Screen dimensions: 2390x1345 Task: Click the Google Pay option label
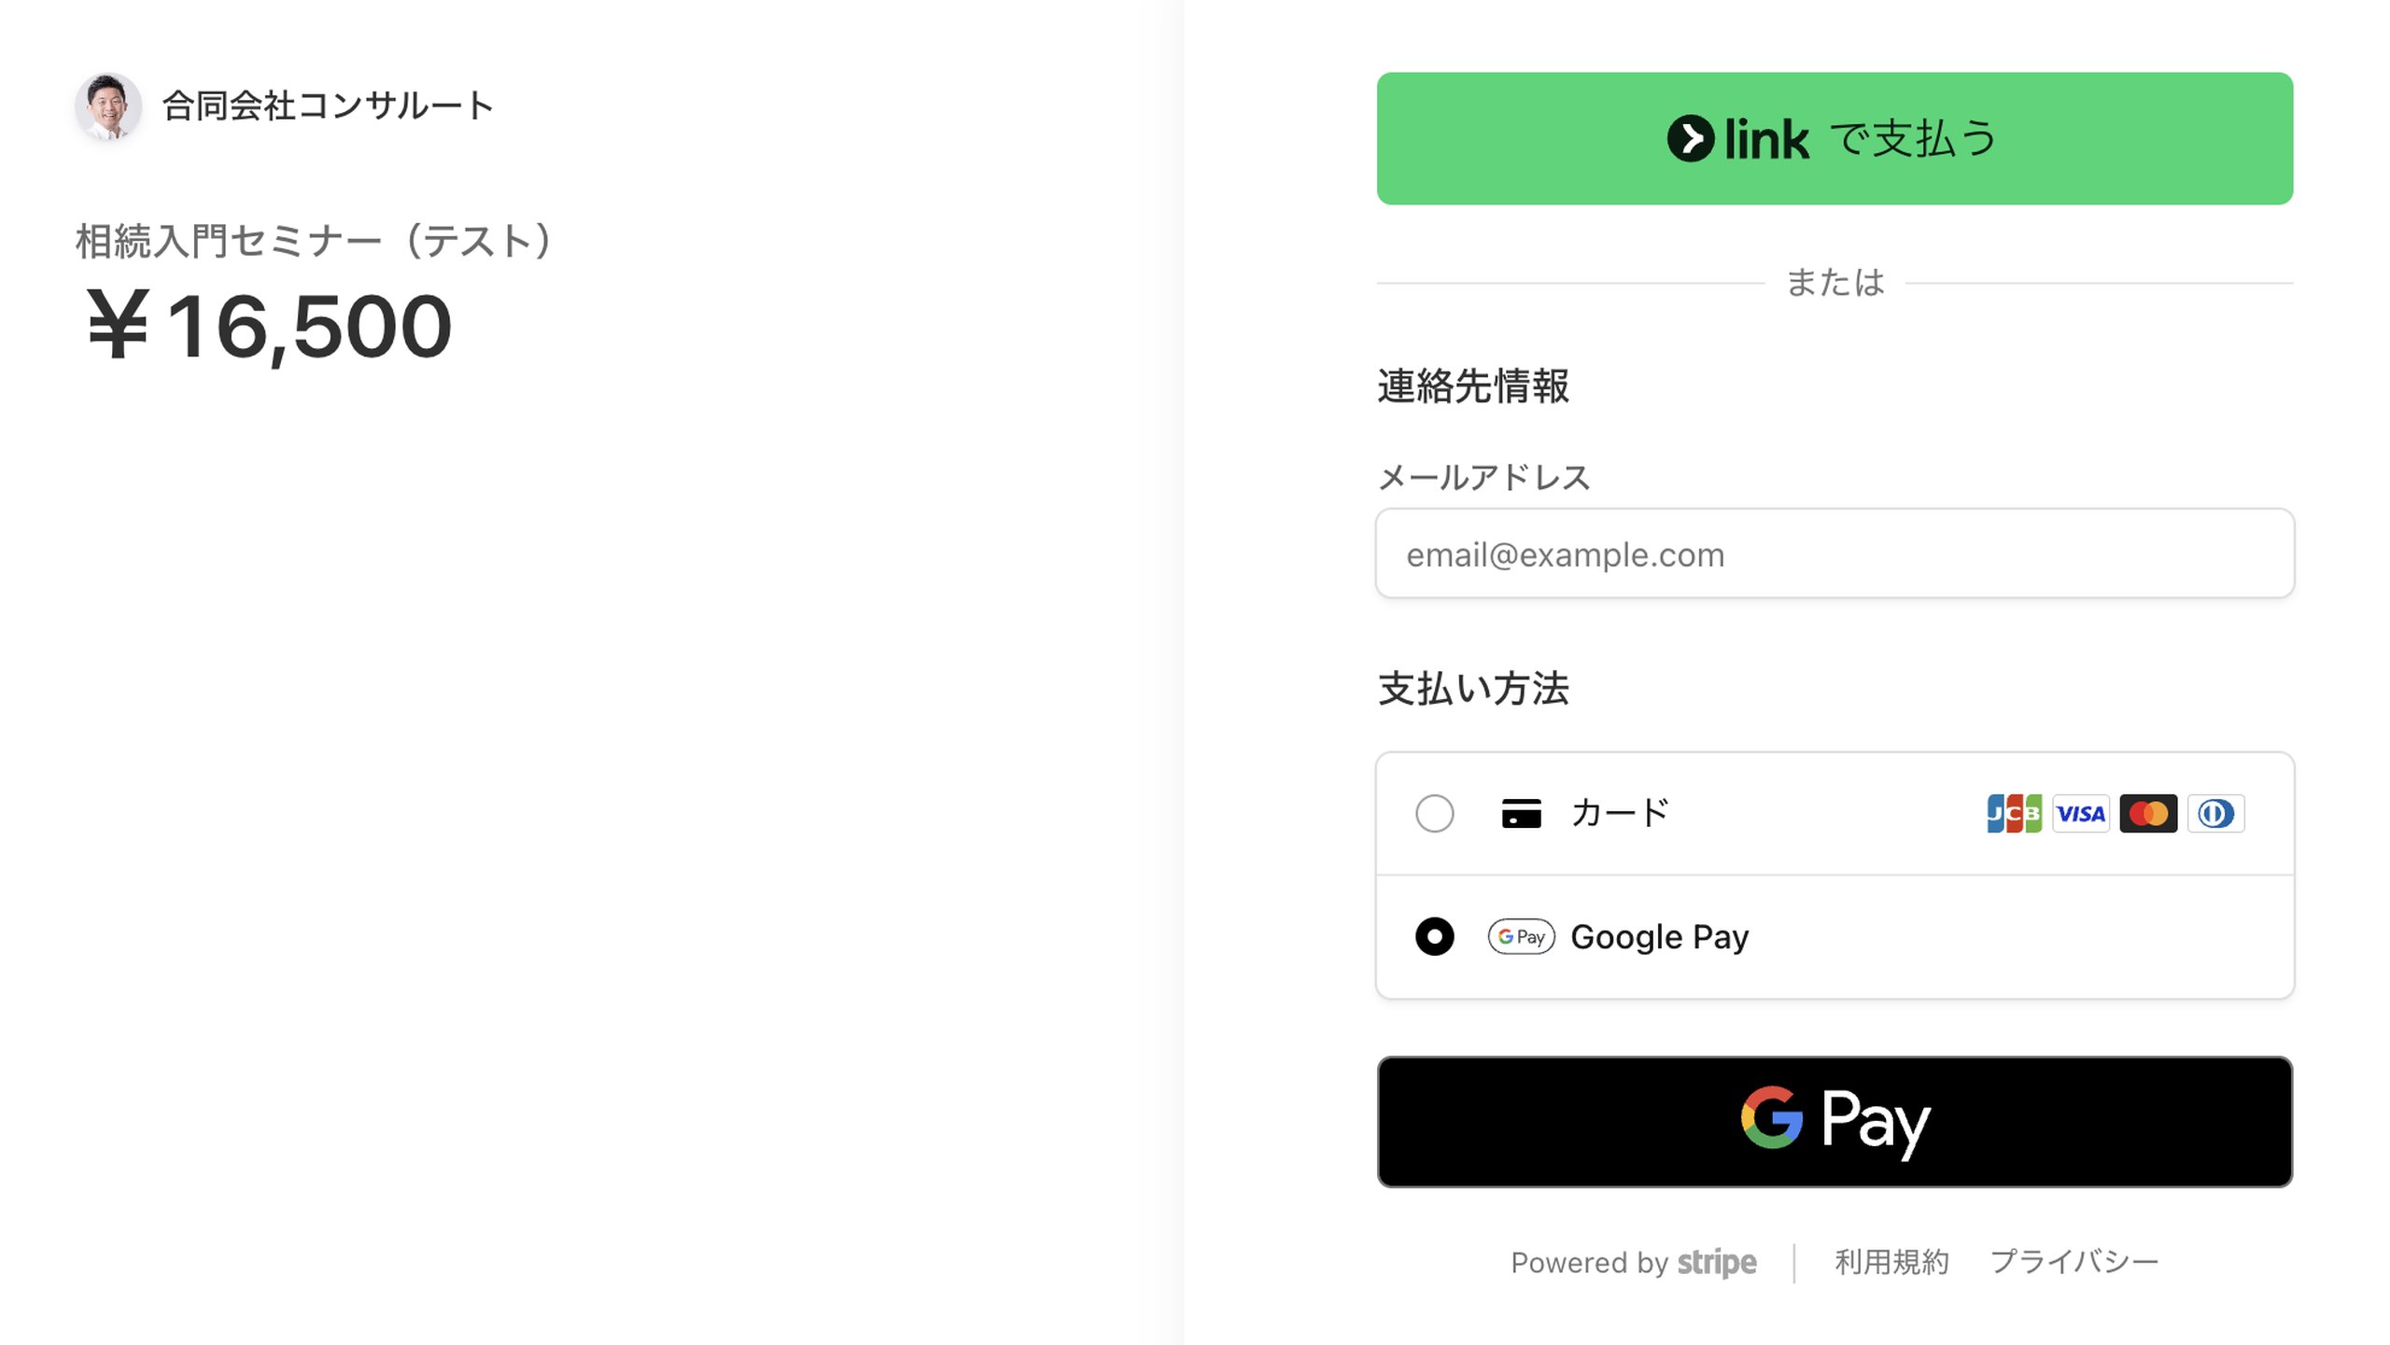[x=1659, y=936]
